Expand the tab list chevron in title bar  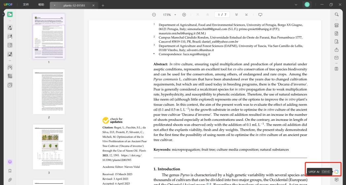(296, 5)
